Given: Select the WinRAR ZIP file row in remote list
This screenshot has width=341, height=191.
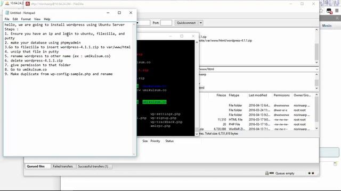Looking at the screenshot, I should point(257,129).
